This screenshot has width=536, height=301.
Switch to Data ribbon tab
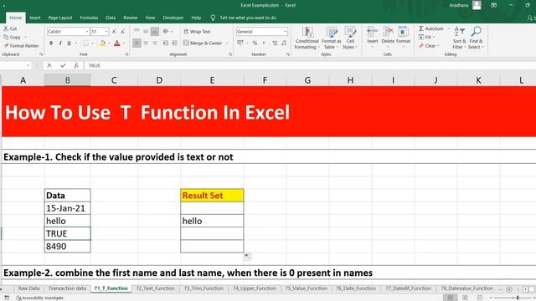click(x=111, y=18)
